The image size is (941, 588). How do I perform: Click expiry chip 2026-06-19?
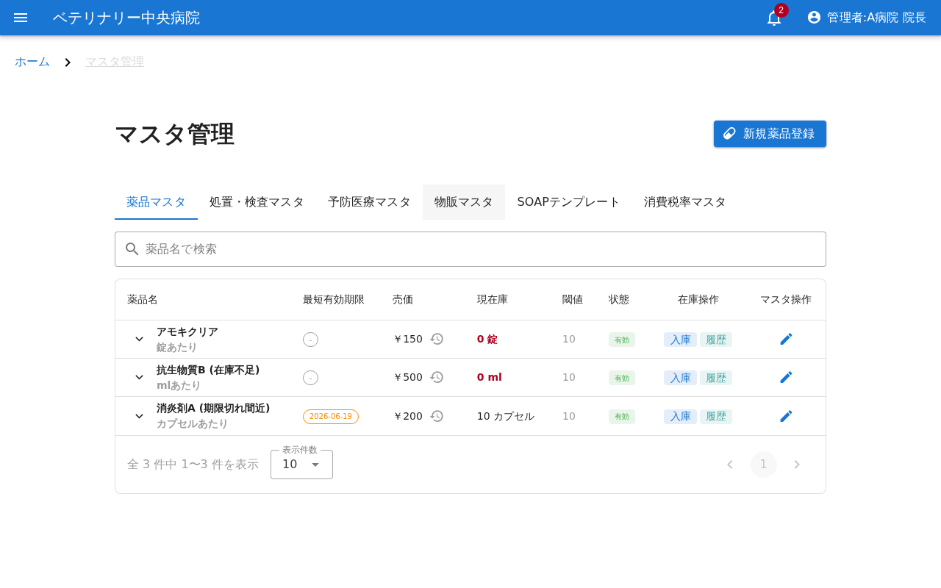tap(331, 417)
